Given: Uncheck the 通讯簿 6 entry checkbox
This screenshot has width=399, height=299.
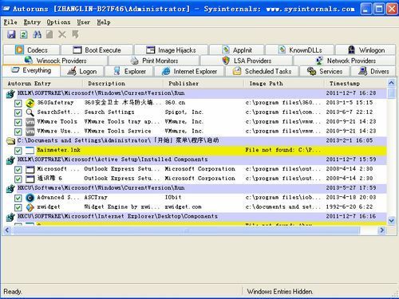Looking at the screenshot, I should pyautogui.click(x=18, y=179).
